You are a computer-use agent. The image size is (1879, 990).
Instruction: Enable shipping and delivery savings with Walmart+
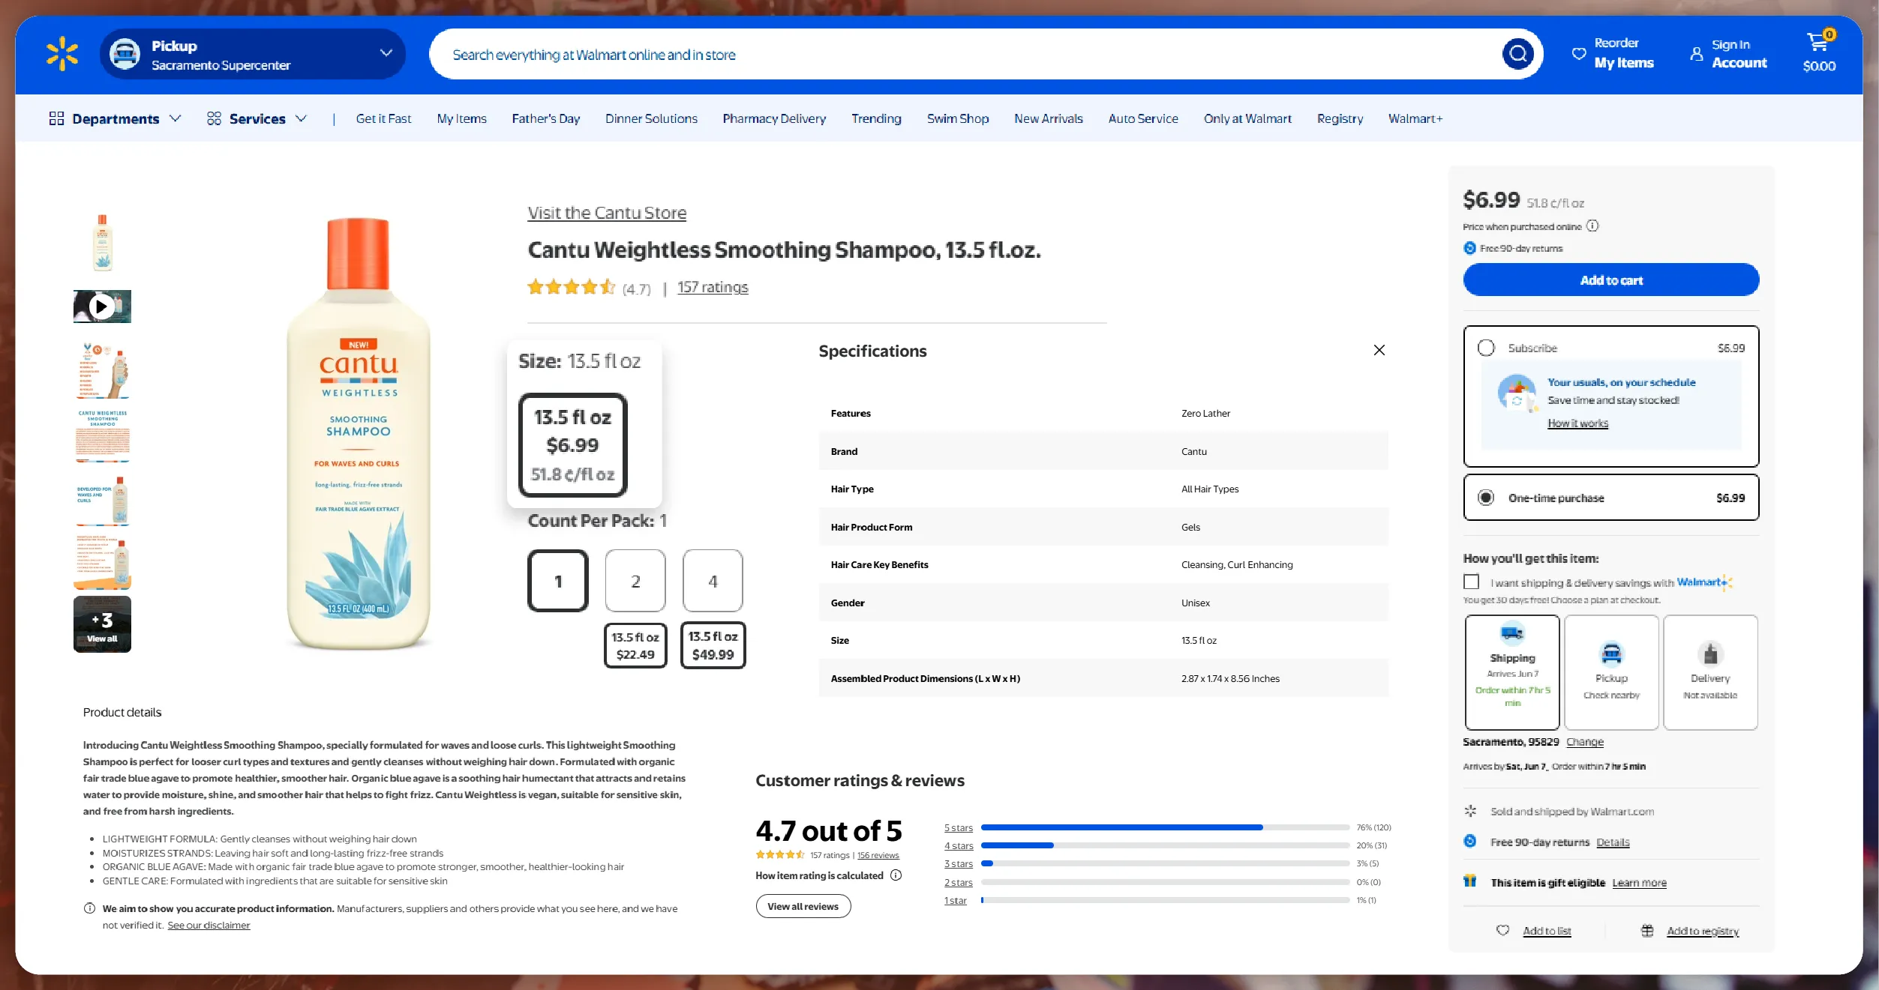pyautogui.click(x=1471, y=582)
